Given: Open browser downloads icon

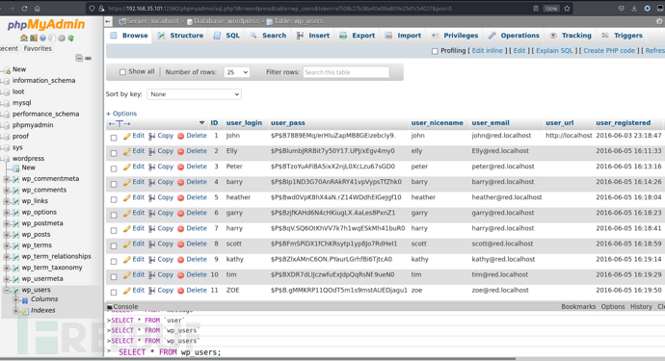Looking at the screenshot, I should coord(634,8).
